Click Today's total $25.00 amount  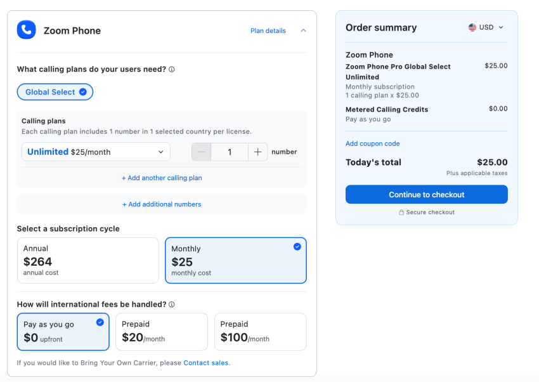pos(492,162)
